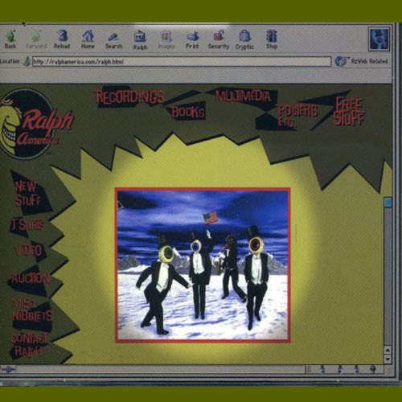This screenshot has width=402, height=402.
Task: Open the Auction sidebar link
Action: coord(31,278)
